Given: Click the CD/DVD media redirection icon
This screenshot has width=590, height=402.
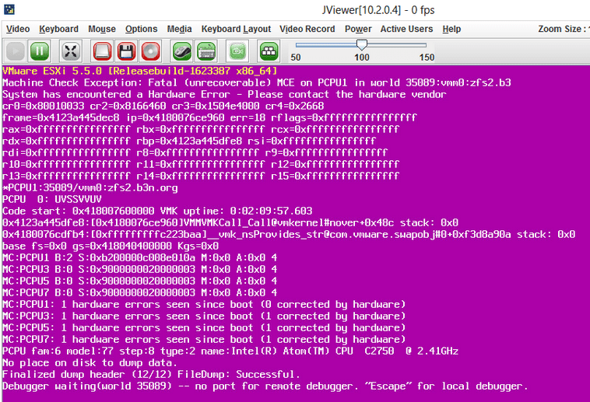Looking at the screenshot, I should coord(150,51).
